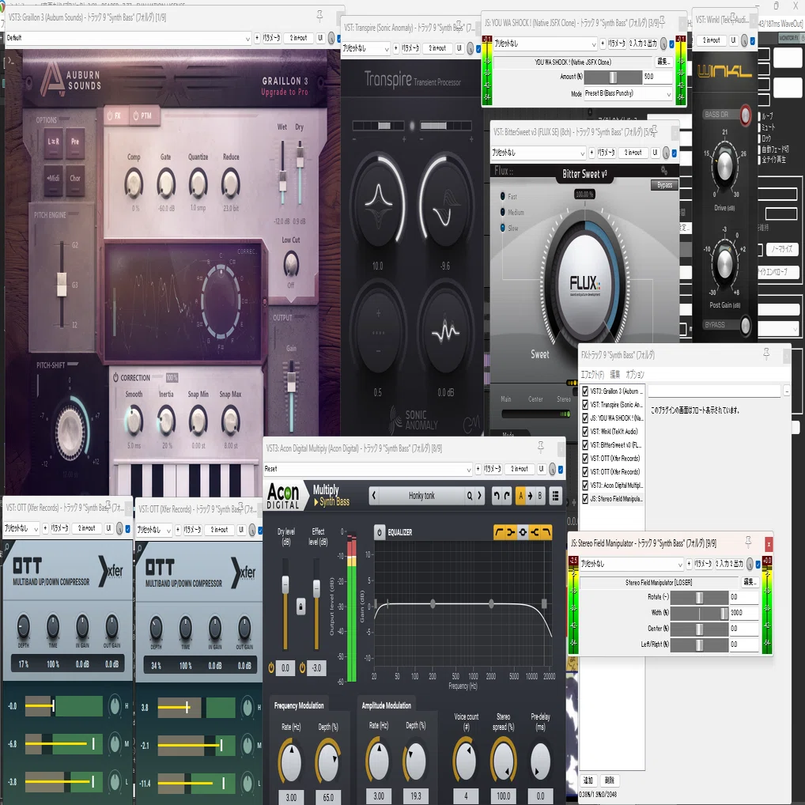Open the left OTT preset dropdown

tap(21, 527)
